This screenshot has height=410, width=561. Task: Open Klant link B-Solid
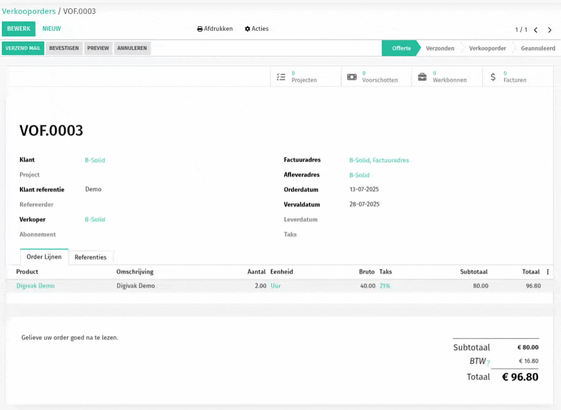95,160
